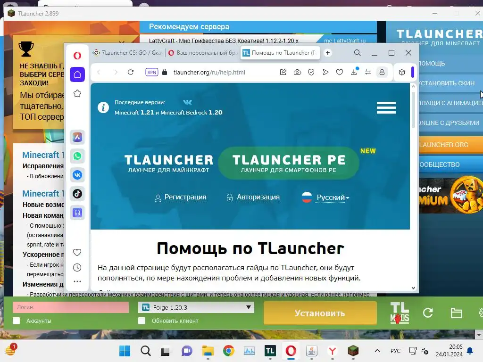Click the address bar URL tlauncher.org/ru/help.html
483x362 pixels.
click(x=209, y=72)
